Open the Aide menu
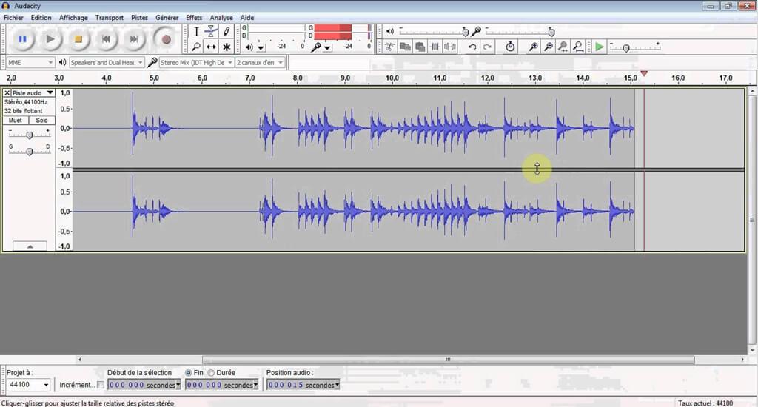Viewport: 758px width, 407px height. click(247, 18)
